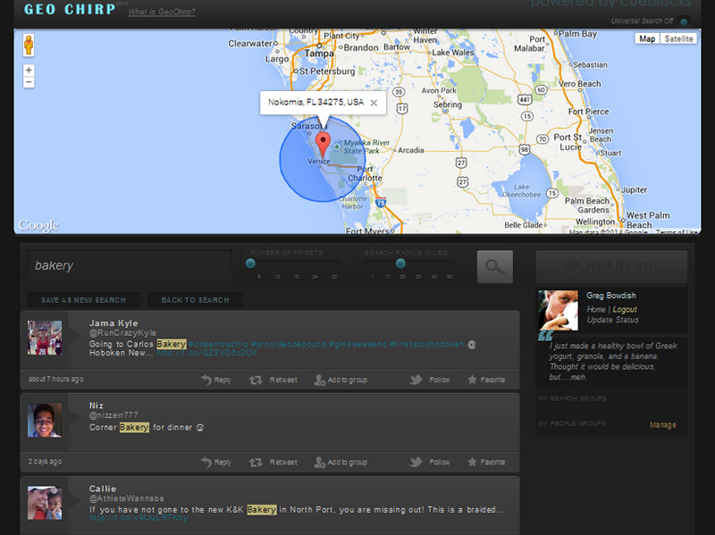Add Jama Kyle to group
Image resolution: width=715 pixels, height=535 pixels.
pyautogui.click(x=341, y=380)
